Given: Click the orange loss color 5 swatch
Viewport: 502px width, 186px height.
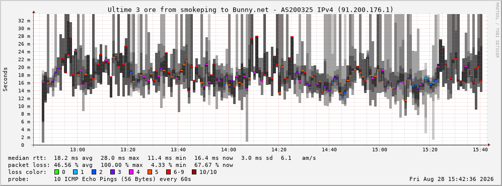Looking at the screenshot, I should click(x=151, y=172).
